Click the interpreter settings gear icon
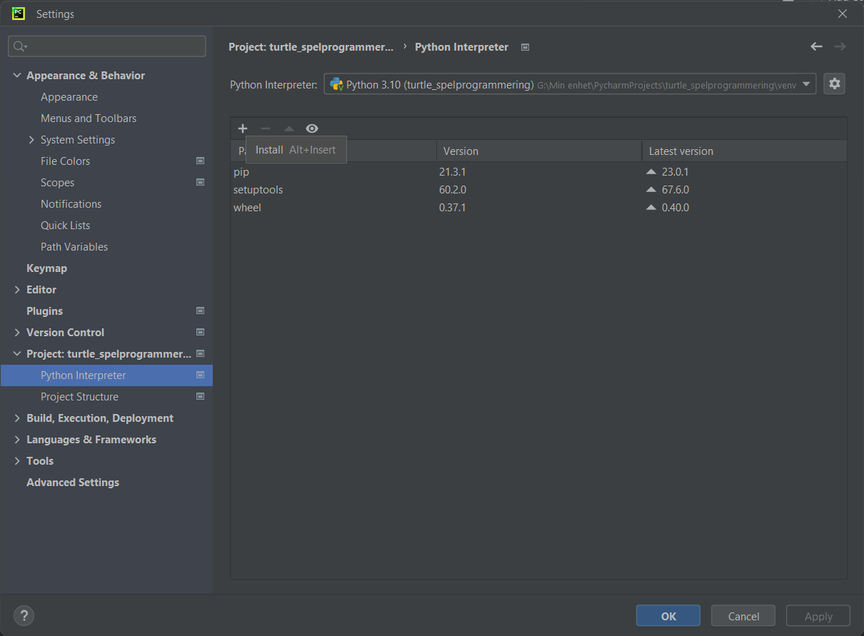The height and width of the screenshot is (636, 864). 834,84
